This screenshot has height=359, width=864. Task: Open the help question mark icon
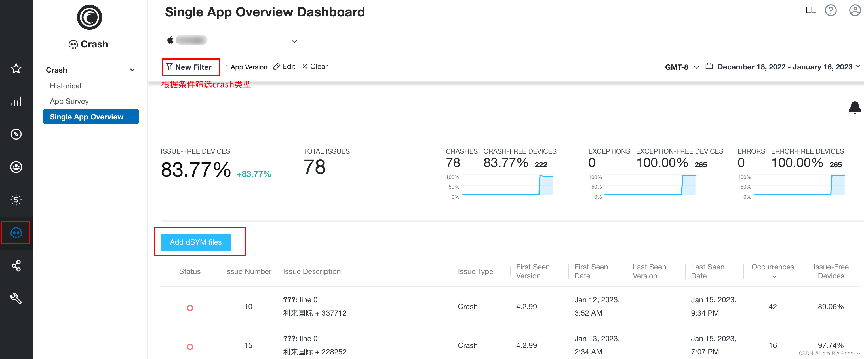click(831, 10)
